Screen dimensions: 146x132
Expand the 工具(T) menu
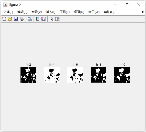pos(65,12)
